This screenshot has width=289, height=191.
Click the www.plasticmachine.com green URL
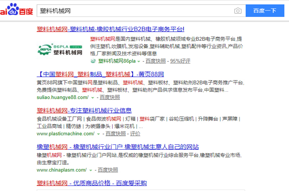65,134
